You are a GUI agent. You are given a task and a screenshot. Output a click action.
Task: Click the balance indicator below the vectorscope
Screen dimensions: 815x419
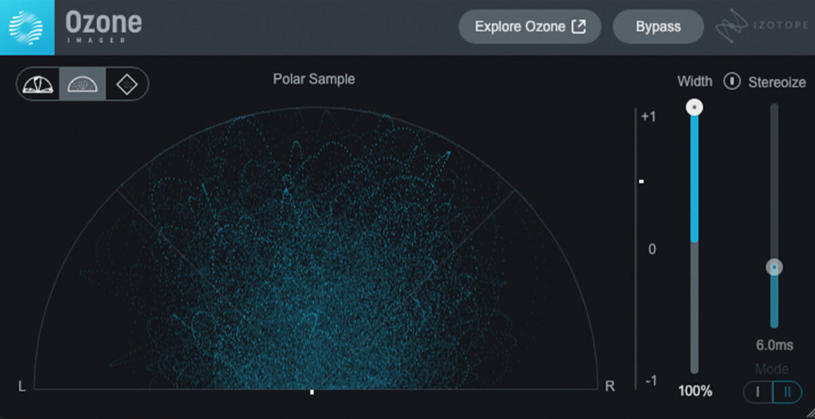312,392
